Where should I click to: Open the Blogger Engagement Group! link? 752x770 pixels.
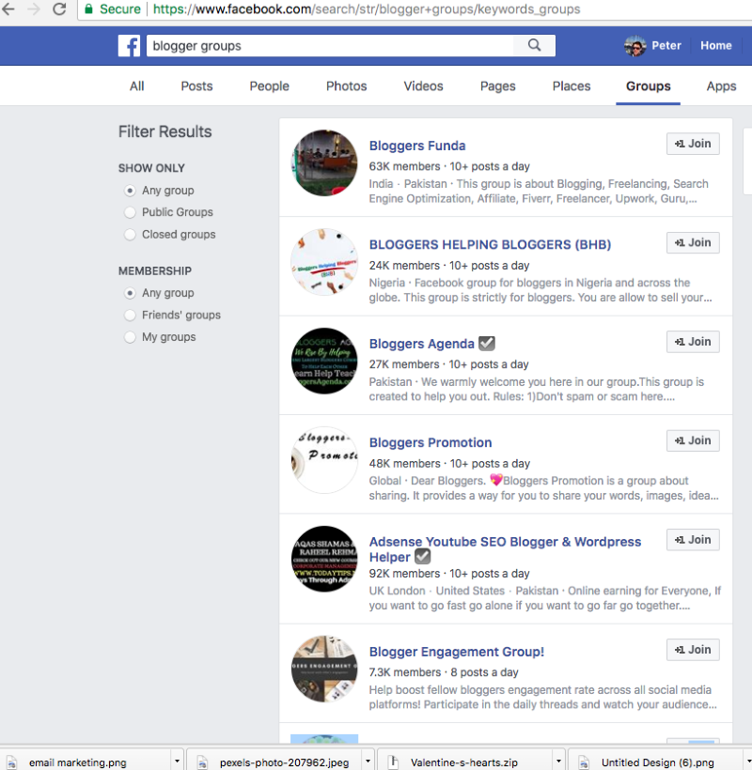457,652
